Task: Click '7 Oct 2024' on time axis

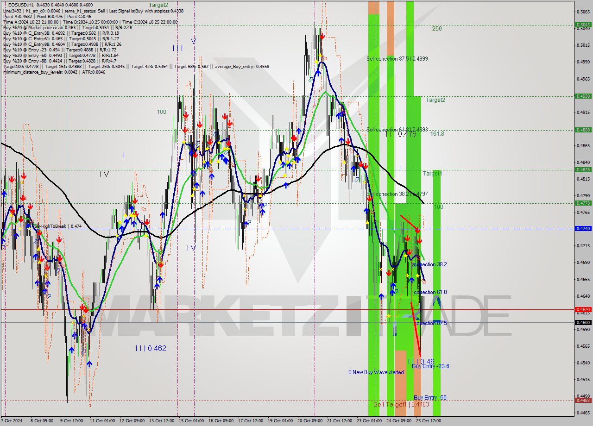Action: (12, 421)
